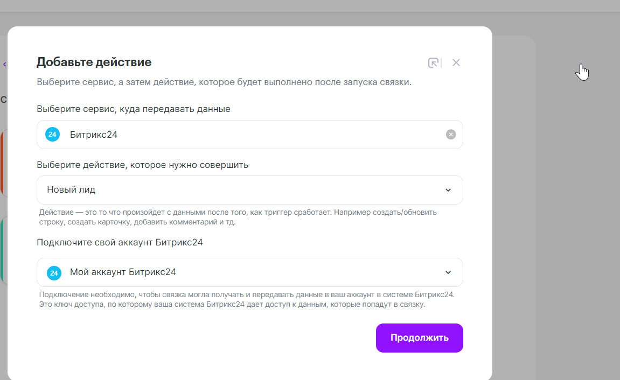The image size is (620, 380).
Task: Click the Битрикс24 logo in the service field
Action: tap(53, 135)
